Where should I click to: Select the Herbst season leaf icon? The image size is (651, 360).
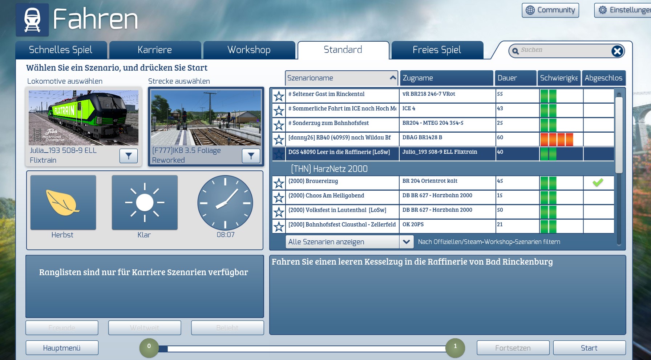(x=63, y=202)
